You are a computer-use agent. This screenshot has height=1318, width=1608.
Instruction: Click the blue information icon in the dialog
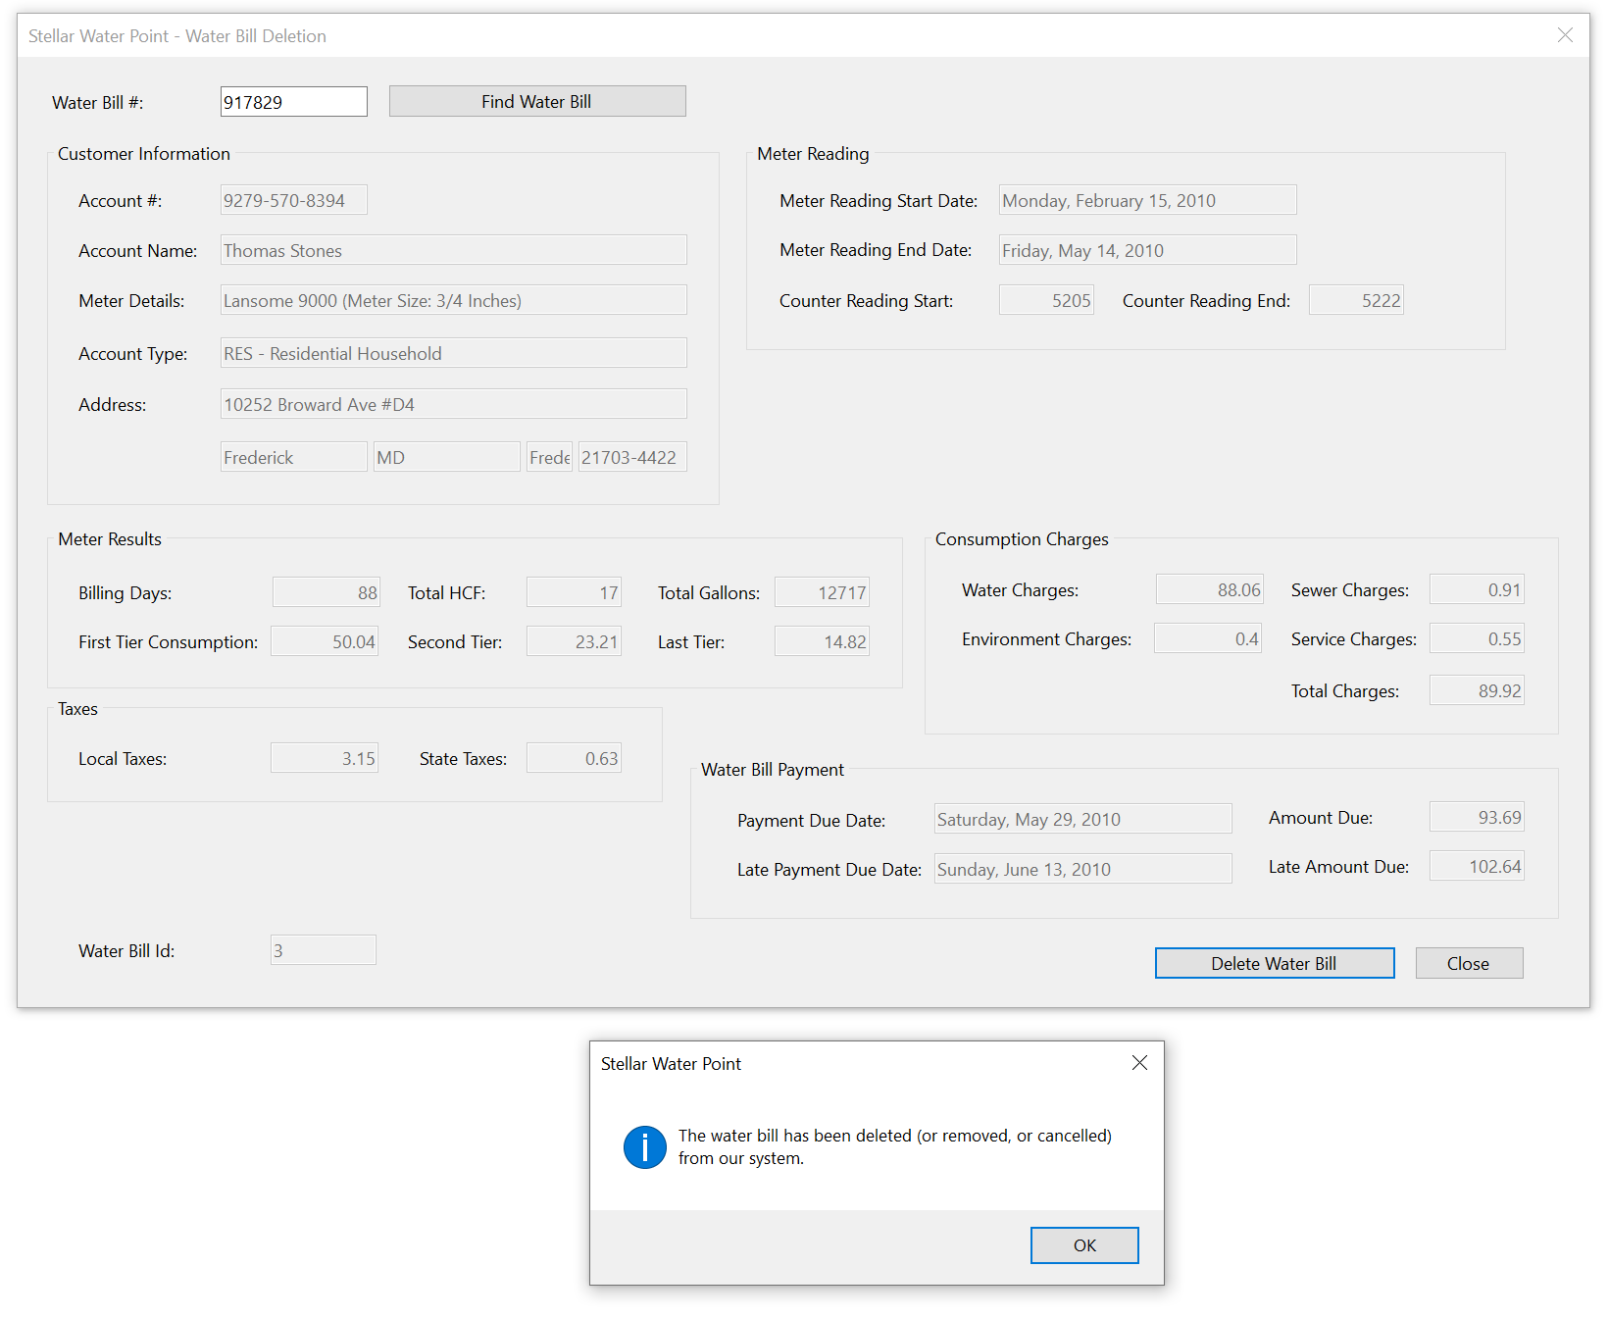pyautogui.click(x=644, y=1146)
